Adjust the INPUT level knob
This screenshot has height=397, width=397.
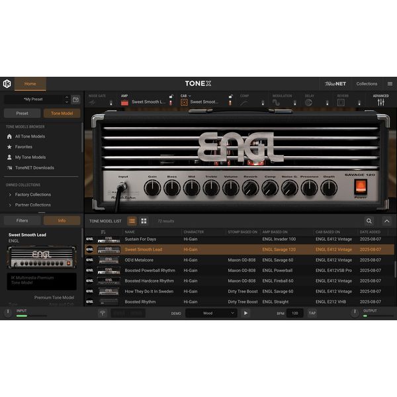(8, 312)
